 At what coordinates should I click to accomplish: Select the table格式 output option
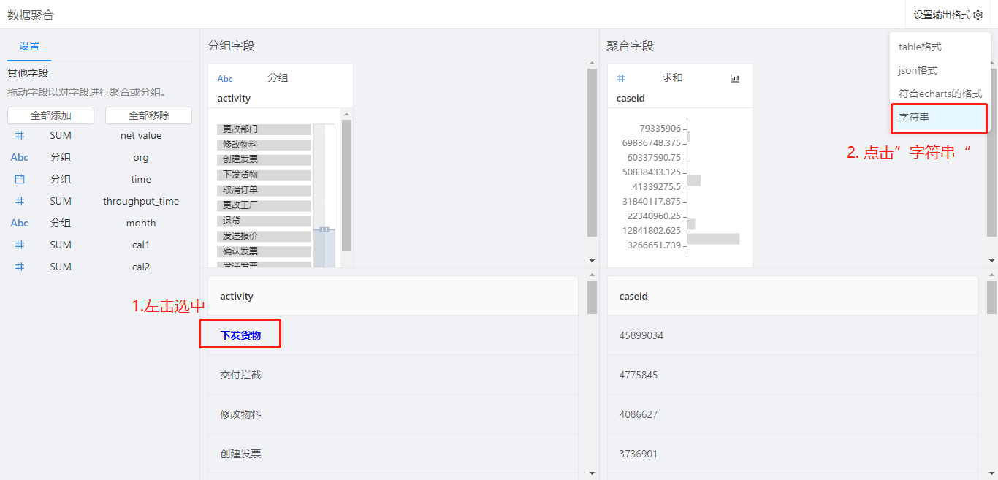(x=920, y=47)
